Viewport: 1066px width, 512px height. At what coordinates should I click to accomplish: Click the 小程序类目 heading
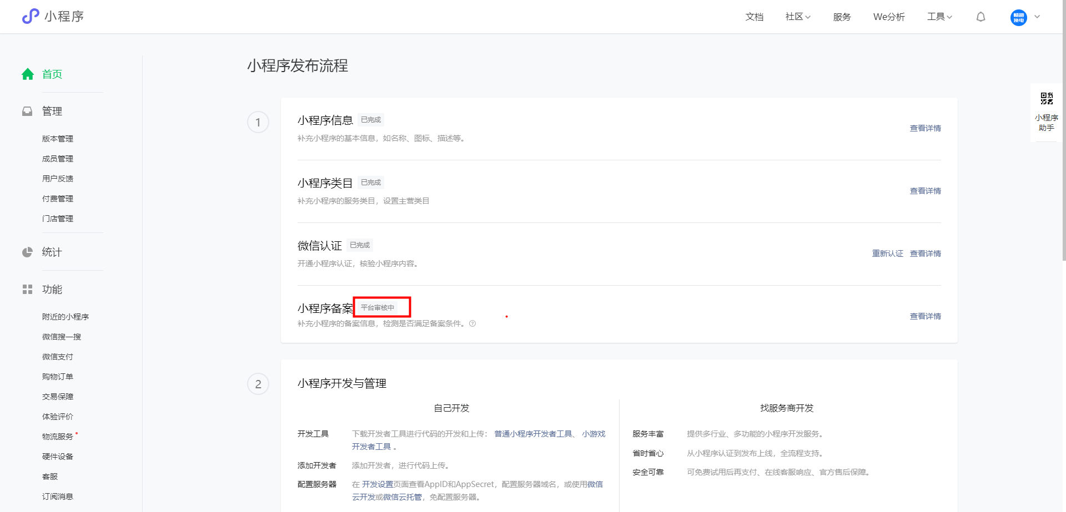point(325,183)
